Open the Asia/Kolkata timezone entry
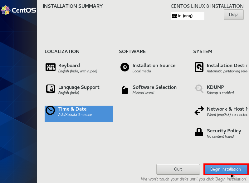Viewport: 249px width, 183px height. pyautogui.click(x=75, y=115)
